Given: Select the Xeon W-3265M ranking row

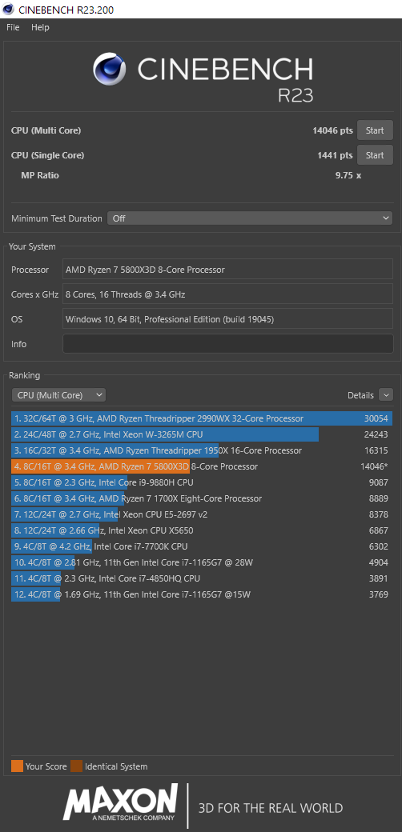Looking at the screenshot, I should (202, 434).
